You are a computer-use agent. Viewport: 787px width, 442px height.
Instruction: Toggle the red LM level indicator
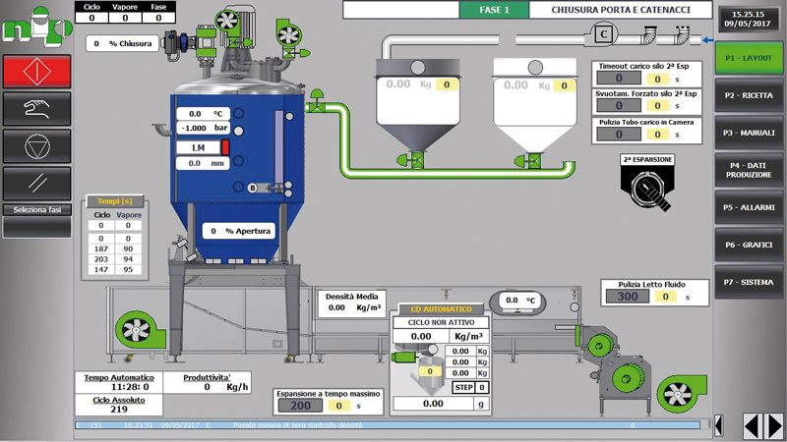pyautogui.click(x=225, y=147)
